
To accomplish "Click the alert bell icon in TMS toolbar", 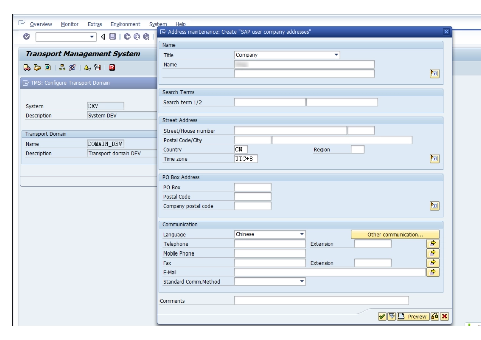I will pyautogui.click(x=87, y=67).
